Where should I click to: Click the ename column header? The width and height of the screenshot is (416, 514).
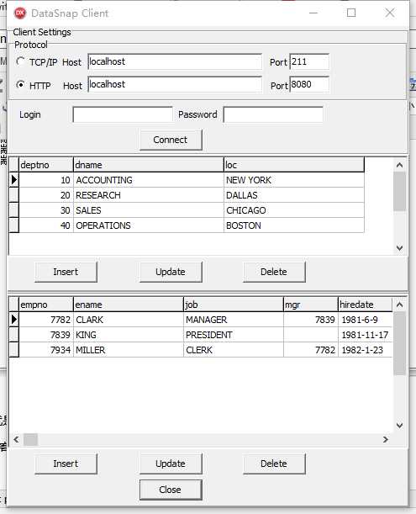tap(129, 305)
